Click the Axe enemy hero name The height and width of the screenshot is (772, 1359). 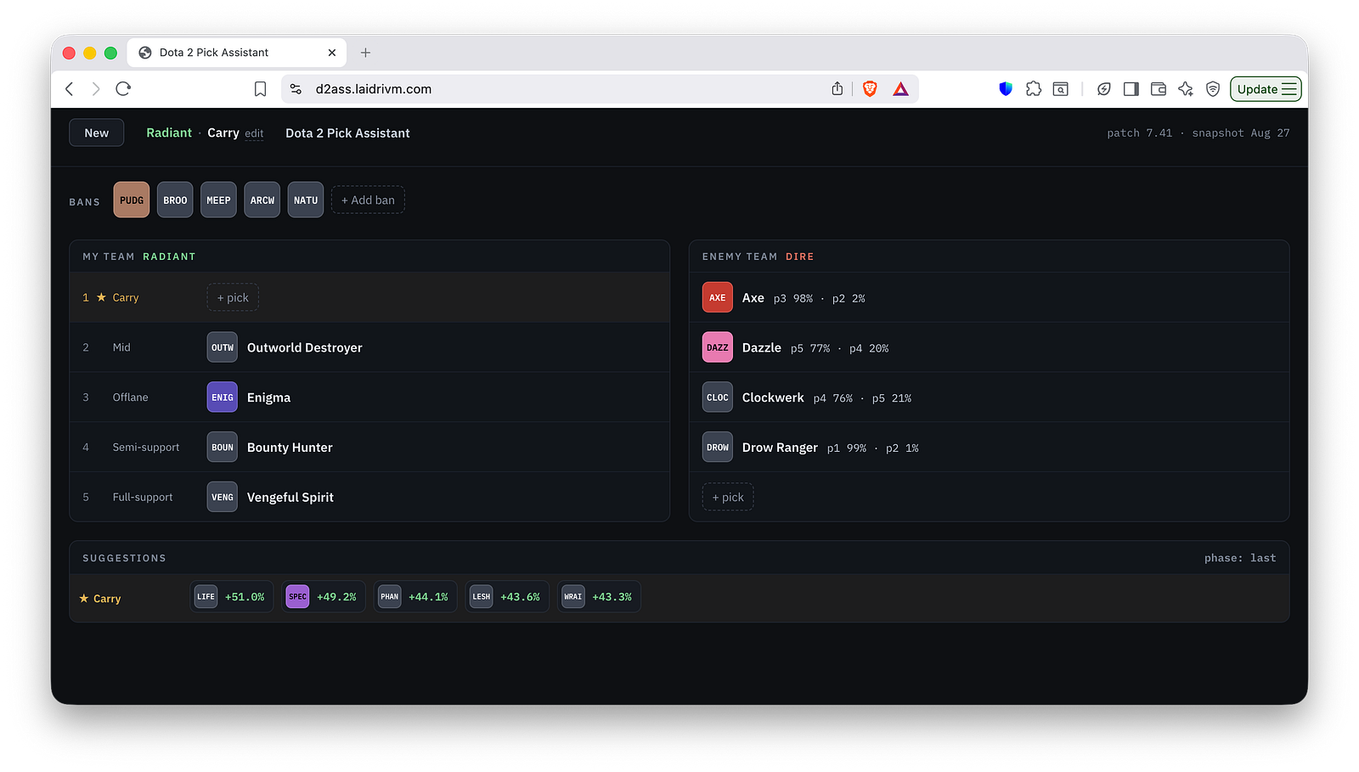pos(753,298)
